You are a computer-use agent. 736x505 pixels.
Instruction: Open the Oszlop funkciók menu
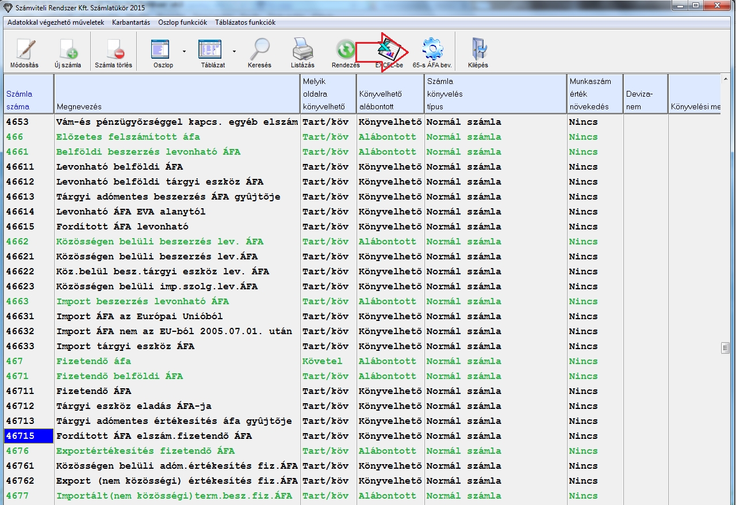pos(183,22)
